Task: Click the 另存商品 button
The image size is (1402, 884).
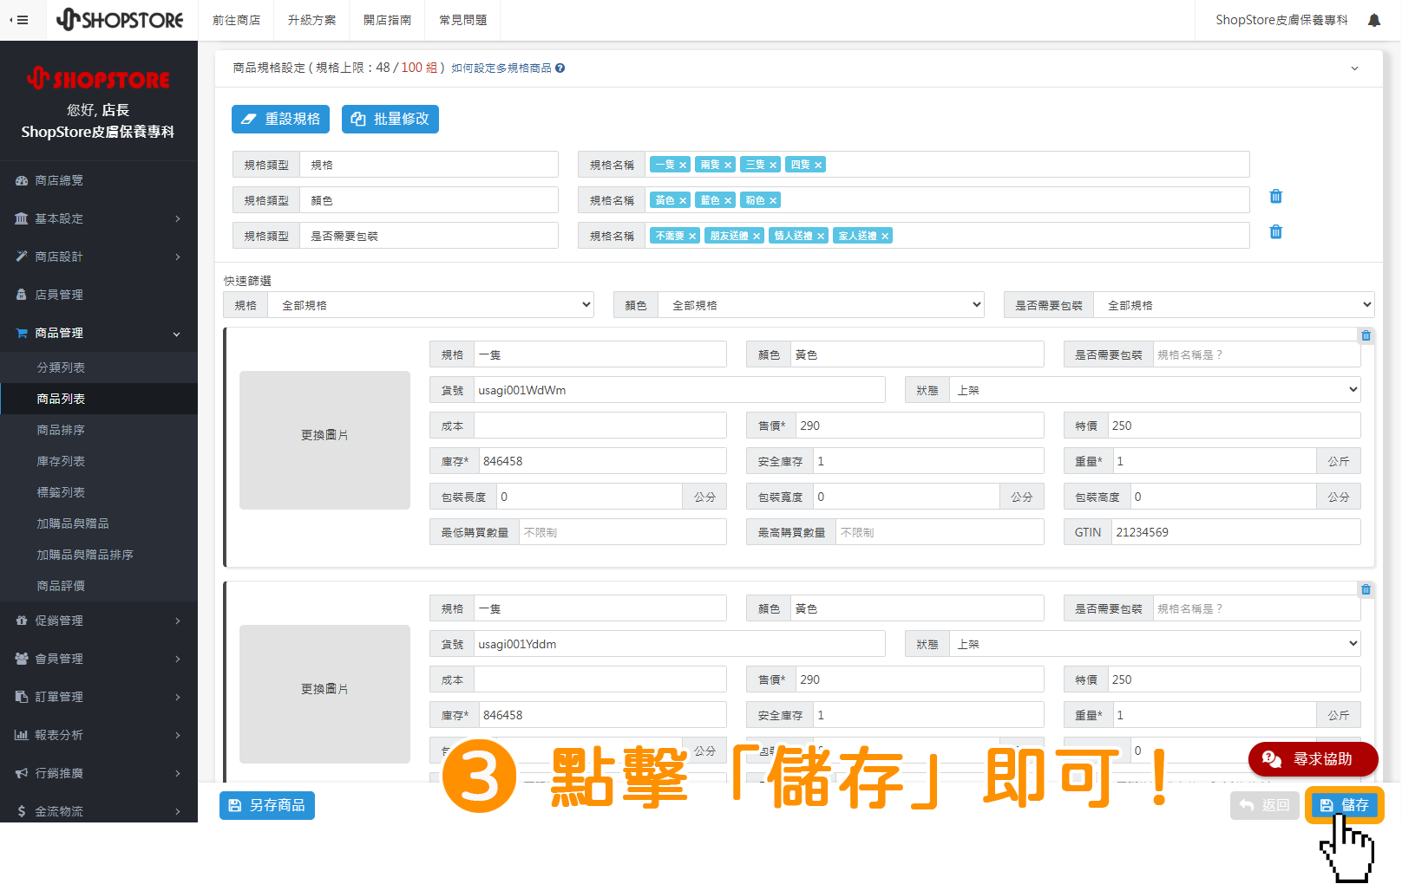Action: [x=267, y=806]
